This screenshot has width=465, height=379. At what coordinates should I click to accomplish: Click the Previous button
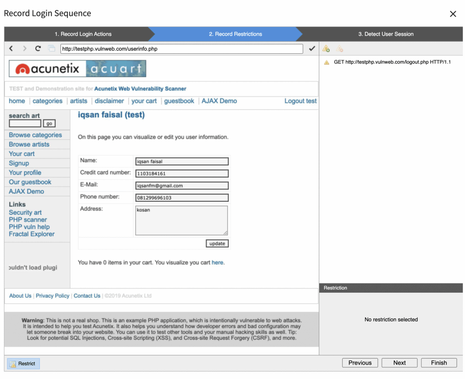pyautogui.click(x=360, y=363)
